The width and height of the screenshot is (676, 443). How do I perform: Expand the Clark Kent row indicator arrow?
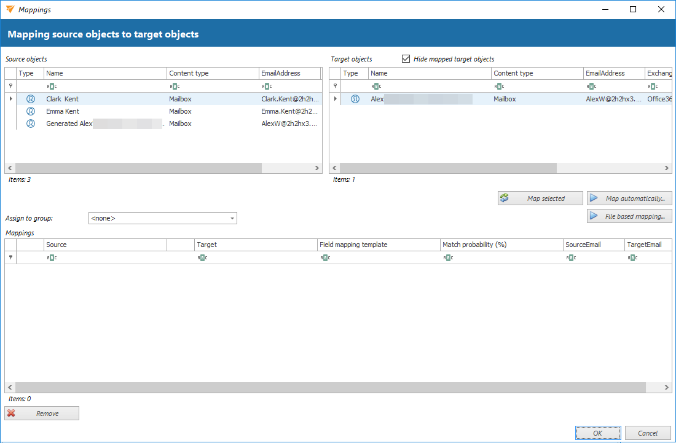coord(10,99)
